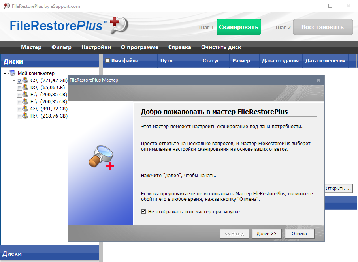Image resolution: width=358 pixels, height=262 pixels.
Task: Select the Мой компьютер label
Action: (x=36, y=73)
